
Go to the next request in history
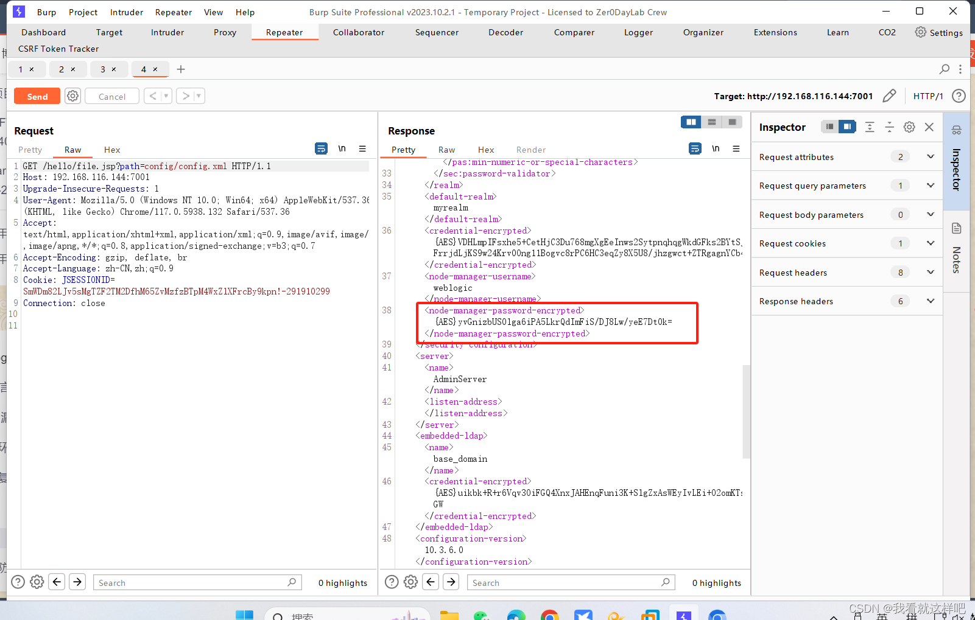point(185,96)
